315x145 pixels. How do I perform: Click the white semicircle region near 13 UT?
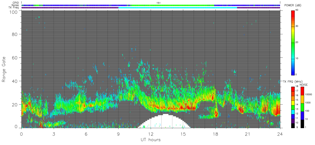(164, 121)
